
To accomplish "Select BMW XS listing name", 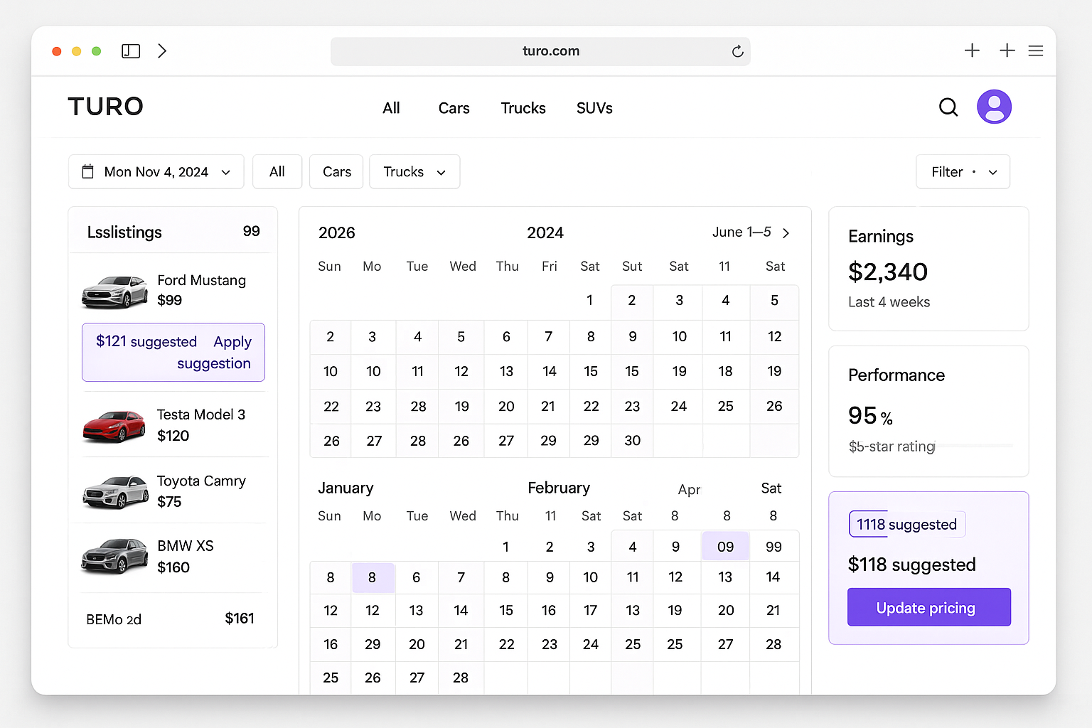I will point(186,546).
